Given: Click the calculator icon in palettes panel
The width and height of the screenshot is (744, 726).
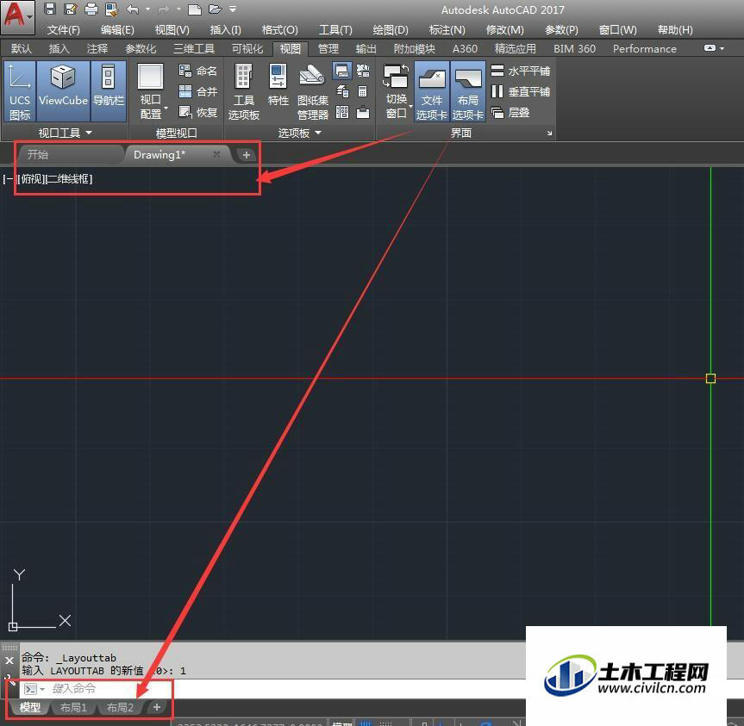Looking at the screenshot, I should pos(362,91).
